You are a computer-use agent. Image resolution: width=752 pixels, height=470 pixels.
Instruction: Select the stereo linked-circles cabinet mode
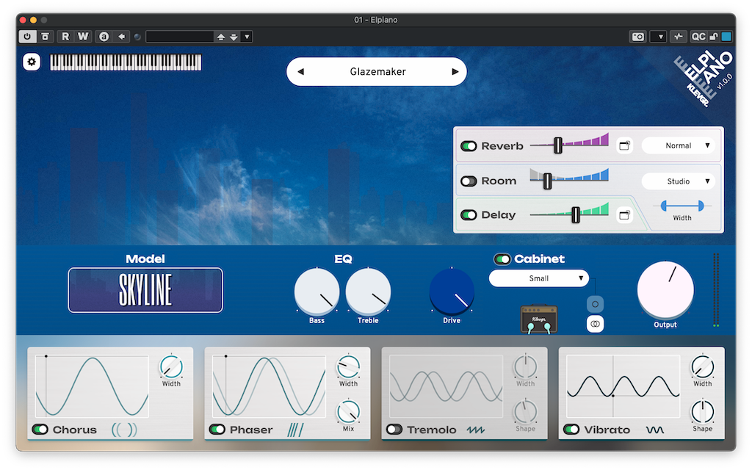[595, 324]
